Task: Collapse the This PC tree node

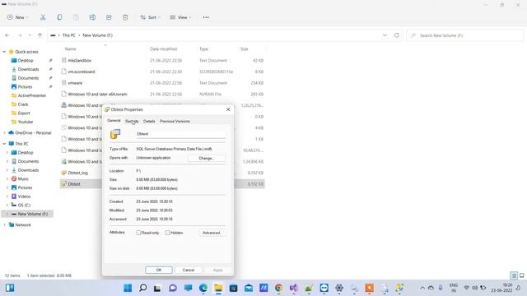Action: click(x=4, y=144)
